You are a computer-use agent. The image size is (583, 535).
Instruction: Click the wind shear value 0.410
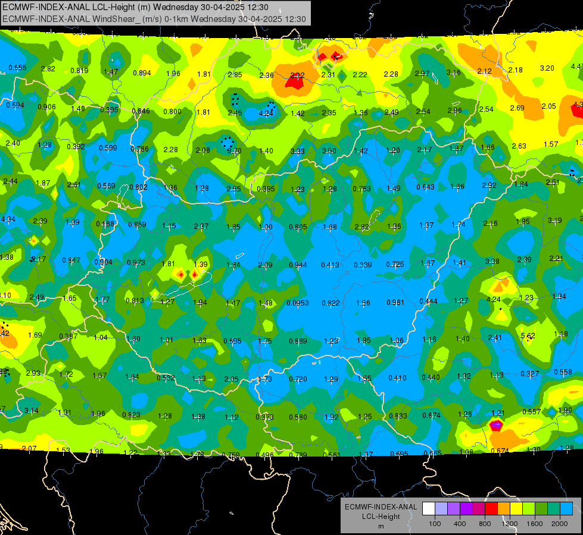397,378
